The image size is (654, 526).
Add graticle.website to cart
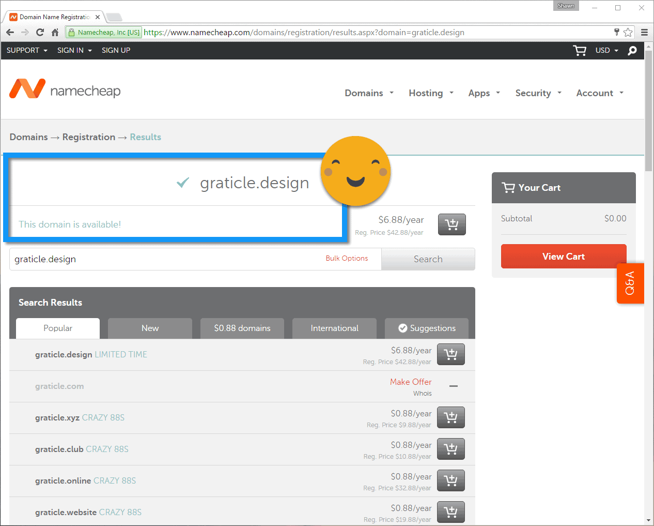[451, 512]
